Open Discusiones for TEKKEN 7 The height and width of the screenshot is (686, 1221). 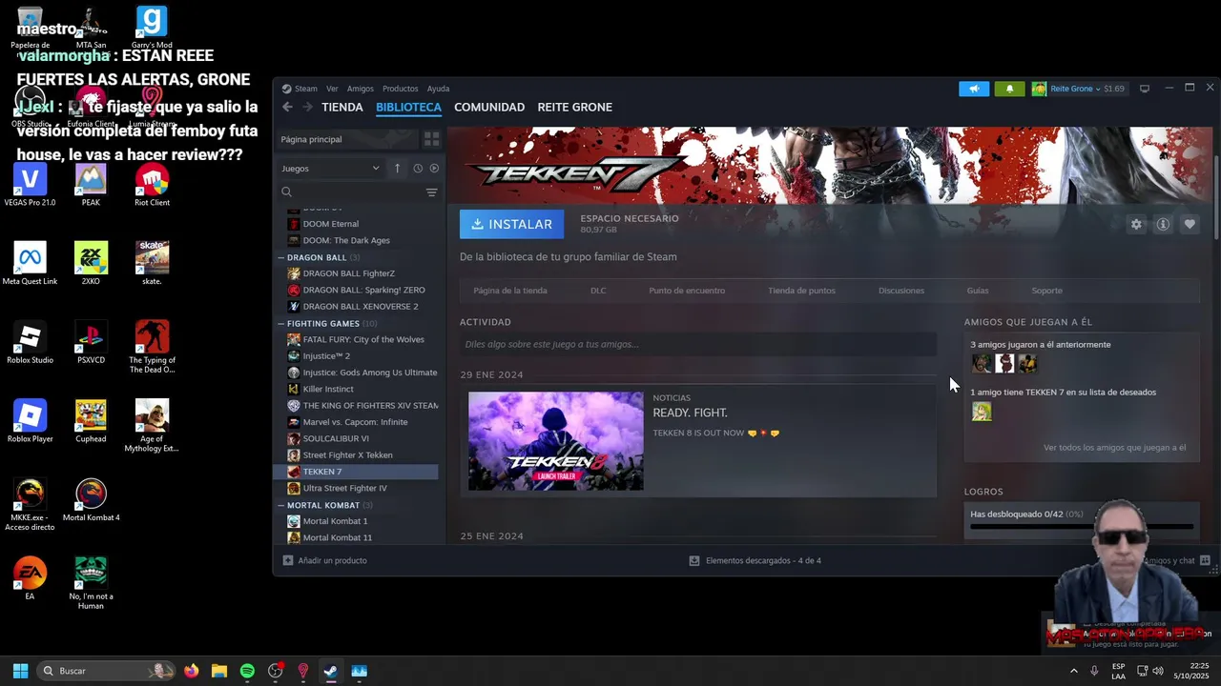(901, 291)
